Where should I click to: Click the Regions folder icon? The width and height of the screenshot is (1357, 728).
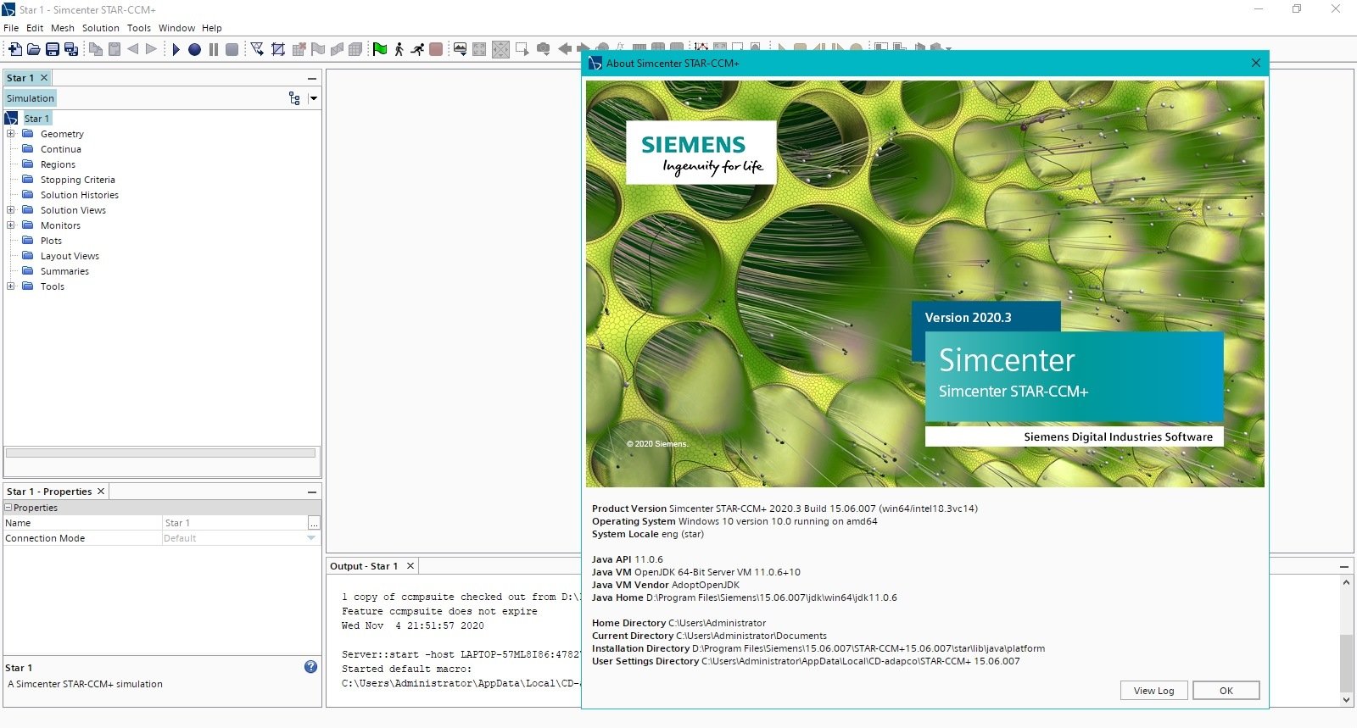pyautogui.click(x=28, y=164)
